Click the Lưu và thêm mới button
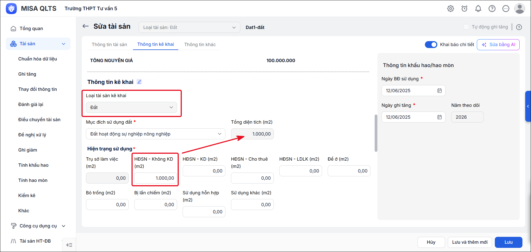The height and width of the screenshot is (252, 531). pyautogui.click(x=470, y=242)
